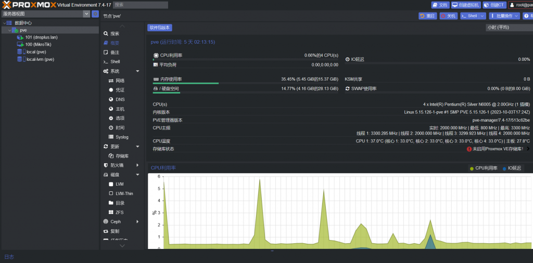
Task: Open 主机 hosts page
Action: (120, 109)
